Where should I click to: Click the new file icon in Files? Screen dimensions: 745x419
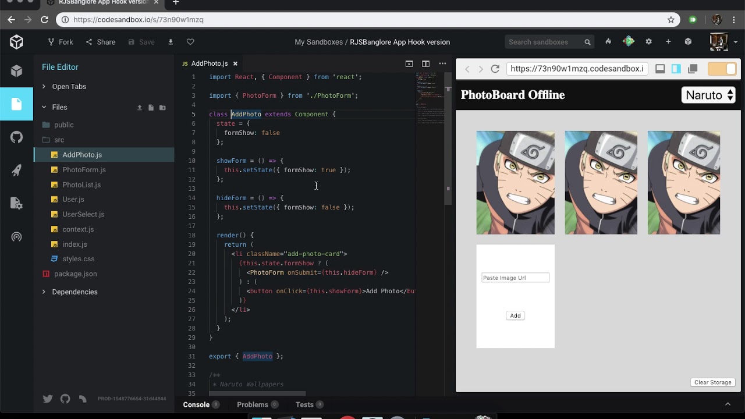pyautogui.click(x=151, y=108)
